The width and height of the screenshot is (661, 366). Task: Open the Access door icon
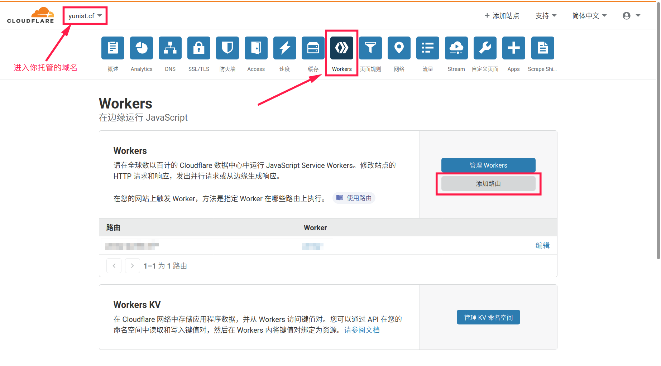pos(256,48)
